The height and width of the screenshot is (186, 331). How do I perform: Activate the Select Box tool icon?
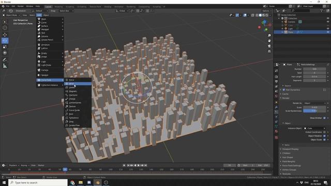5,22
